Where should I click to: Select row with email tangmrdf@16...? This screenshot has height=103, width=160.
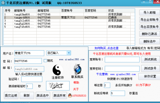(67, 17)
